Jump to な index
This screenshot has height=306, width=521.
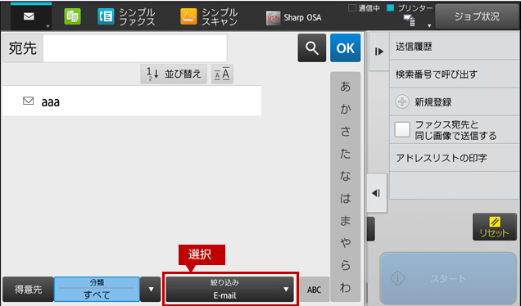click(x=345, y=176)
